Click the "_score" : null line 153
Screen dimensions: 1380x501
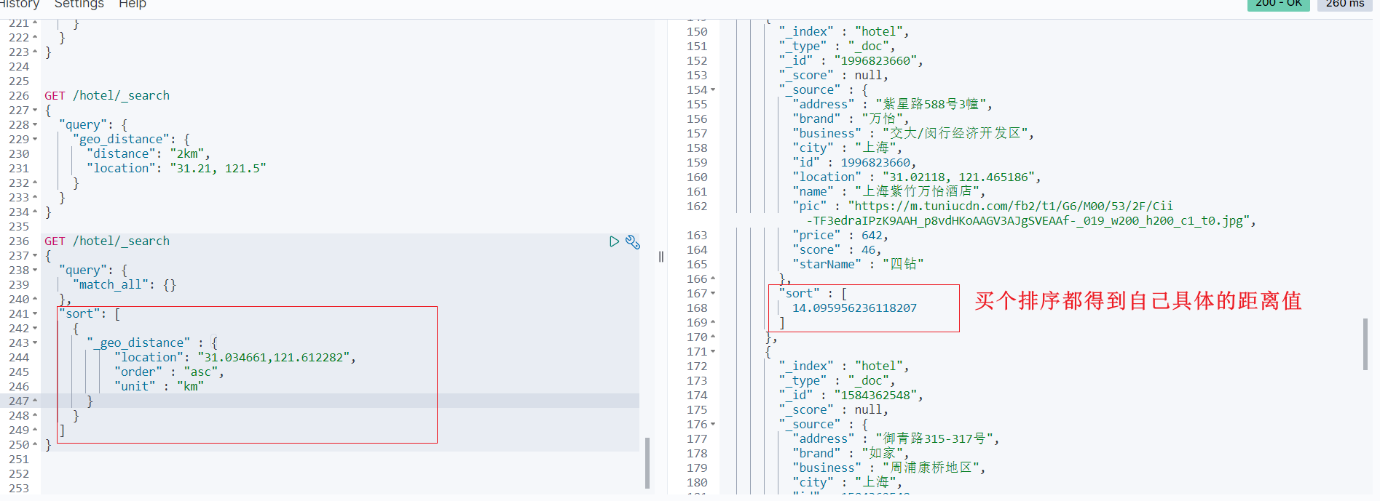(x=833, y=75)
